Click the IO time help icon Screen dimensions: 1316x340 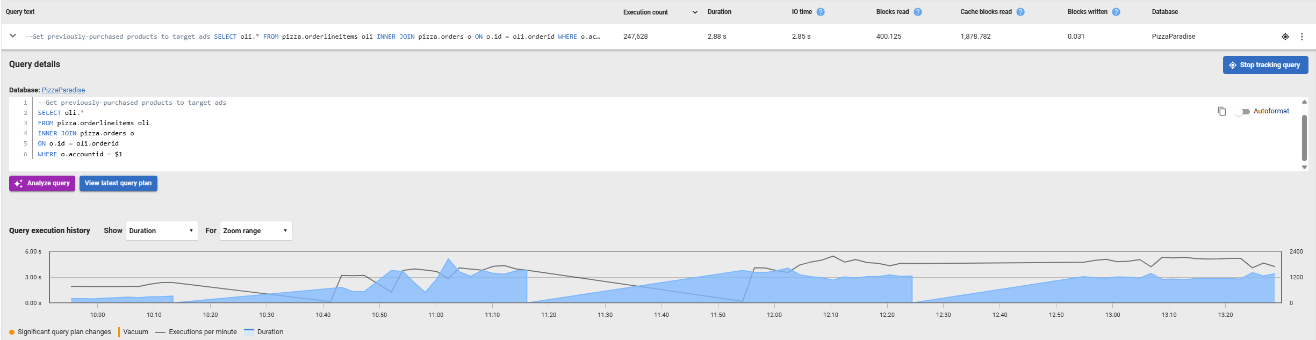[x=820, y=12]
